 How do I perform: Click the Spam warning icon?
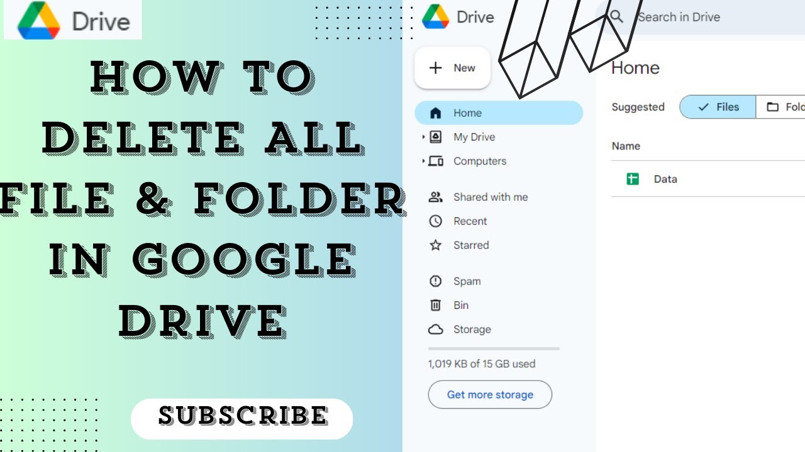pyautogui.click(x=435, y=281)
